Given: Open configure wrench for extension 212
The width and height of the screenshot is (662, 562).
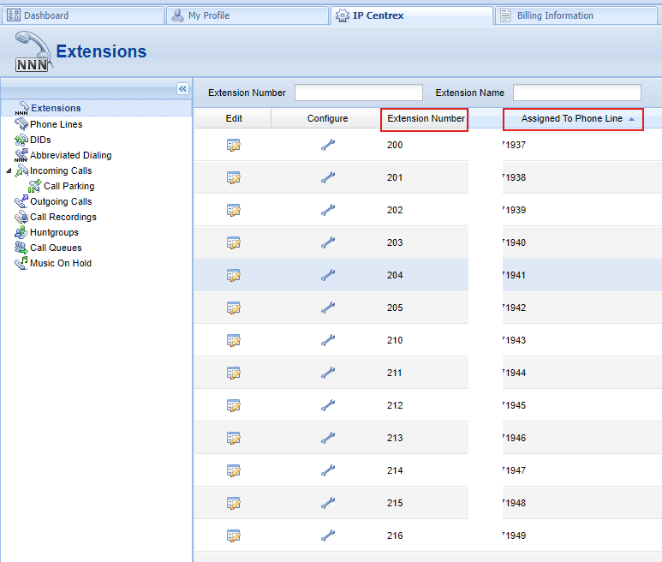Looking at the screenshot, I should coord(327,405).
